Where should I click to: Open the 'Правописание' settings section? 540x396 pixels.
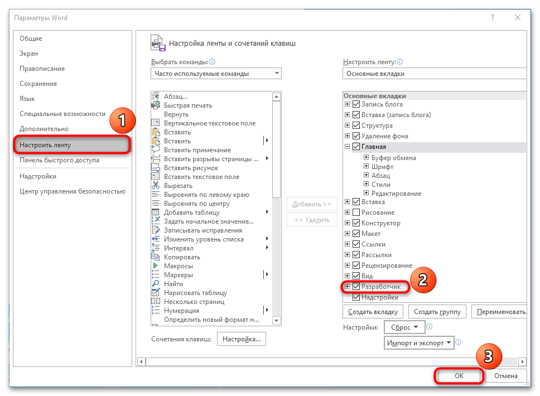(x=42, y=69)
